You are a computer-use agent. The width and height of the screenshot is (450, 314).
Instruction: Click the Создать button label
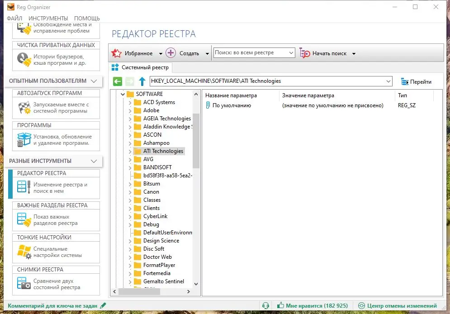coord(189,53)
